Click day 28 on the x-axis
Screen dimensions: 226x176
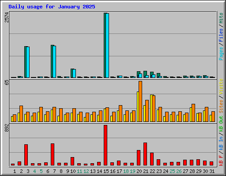pyautogui.click(x=192, y=171)
